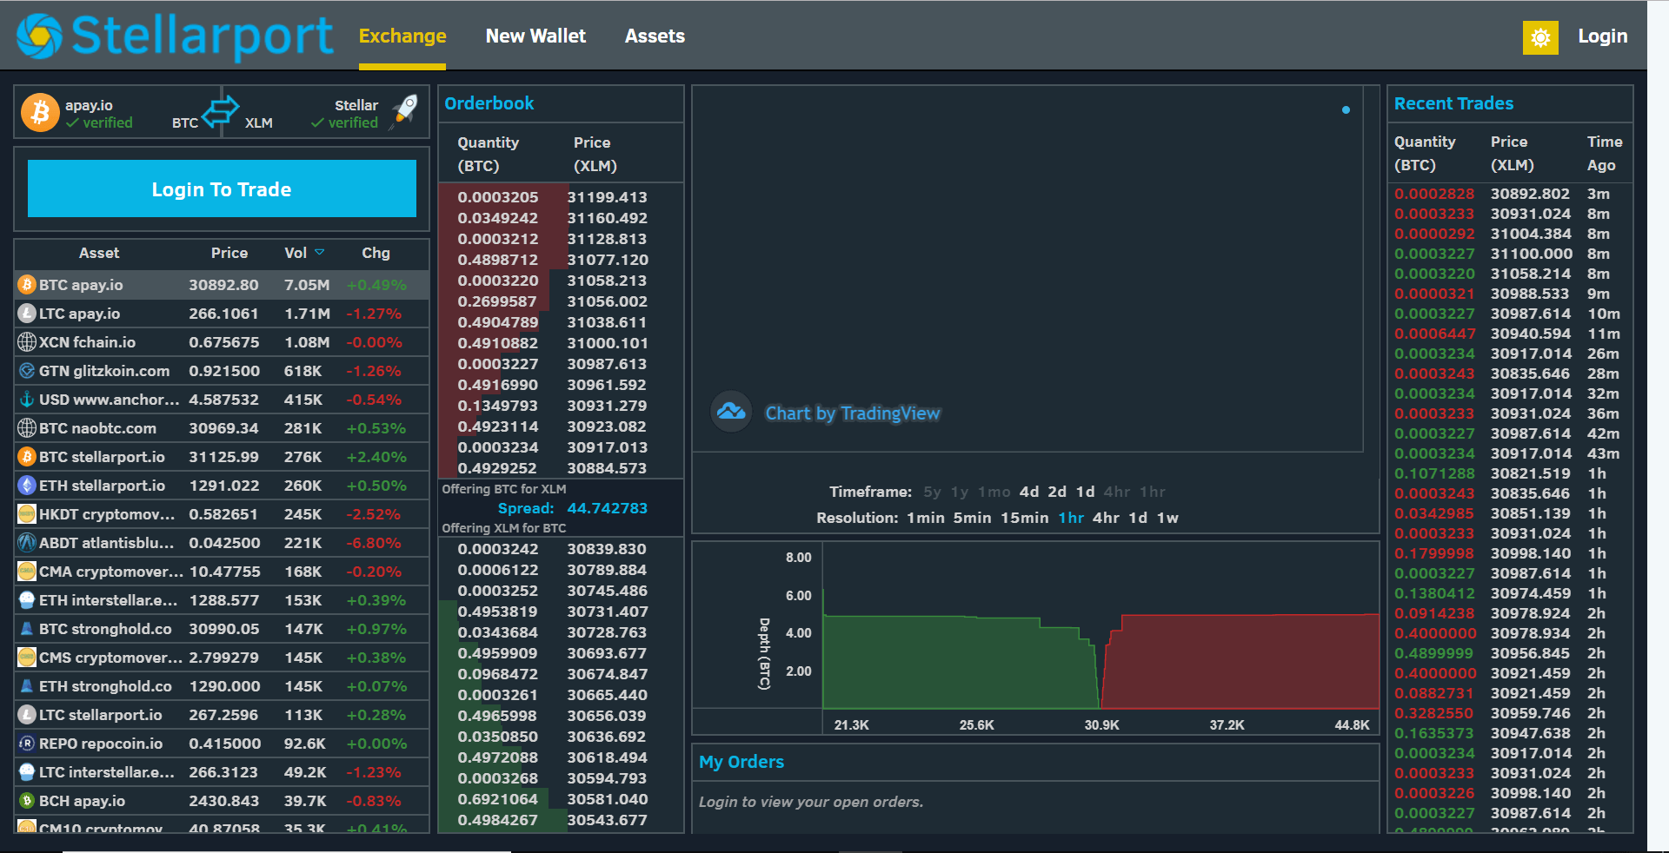
Task: Click the BTC stronghold.co price 30990.05
Action: tap(223, 629)
